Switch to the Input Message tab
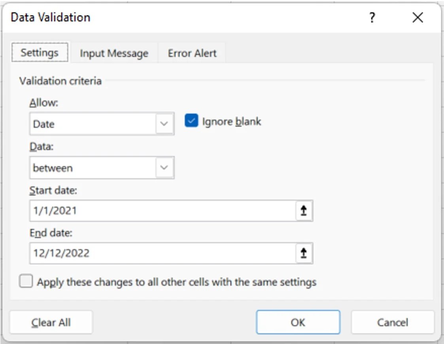 (113, 52)
